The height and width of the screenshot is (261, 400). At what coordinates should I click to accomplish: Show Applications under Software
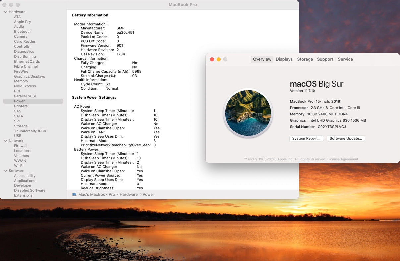tap(25, 181)
